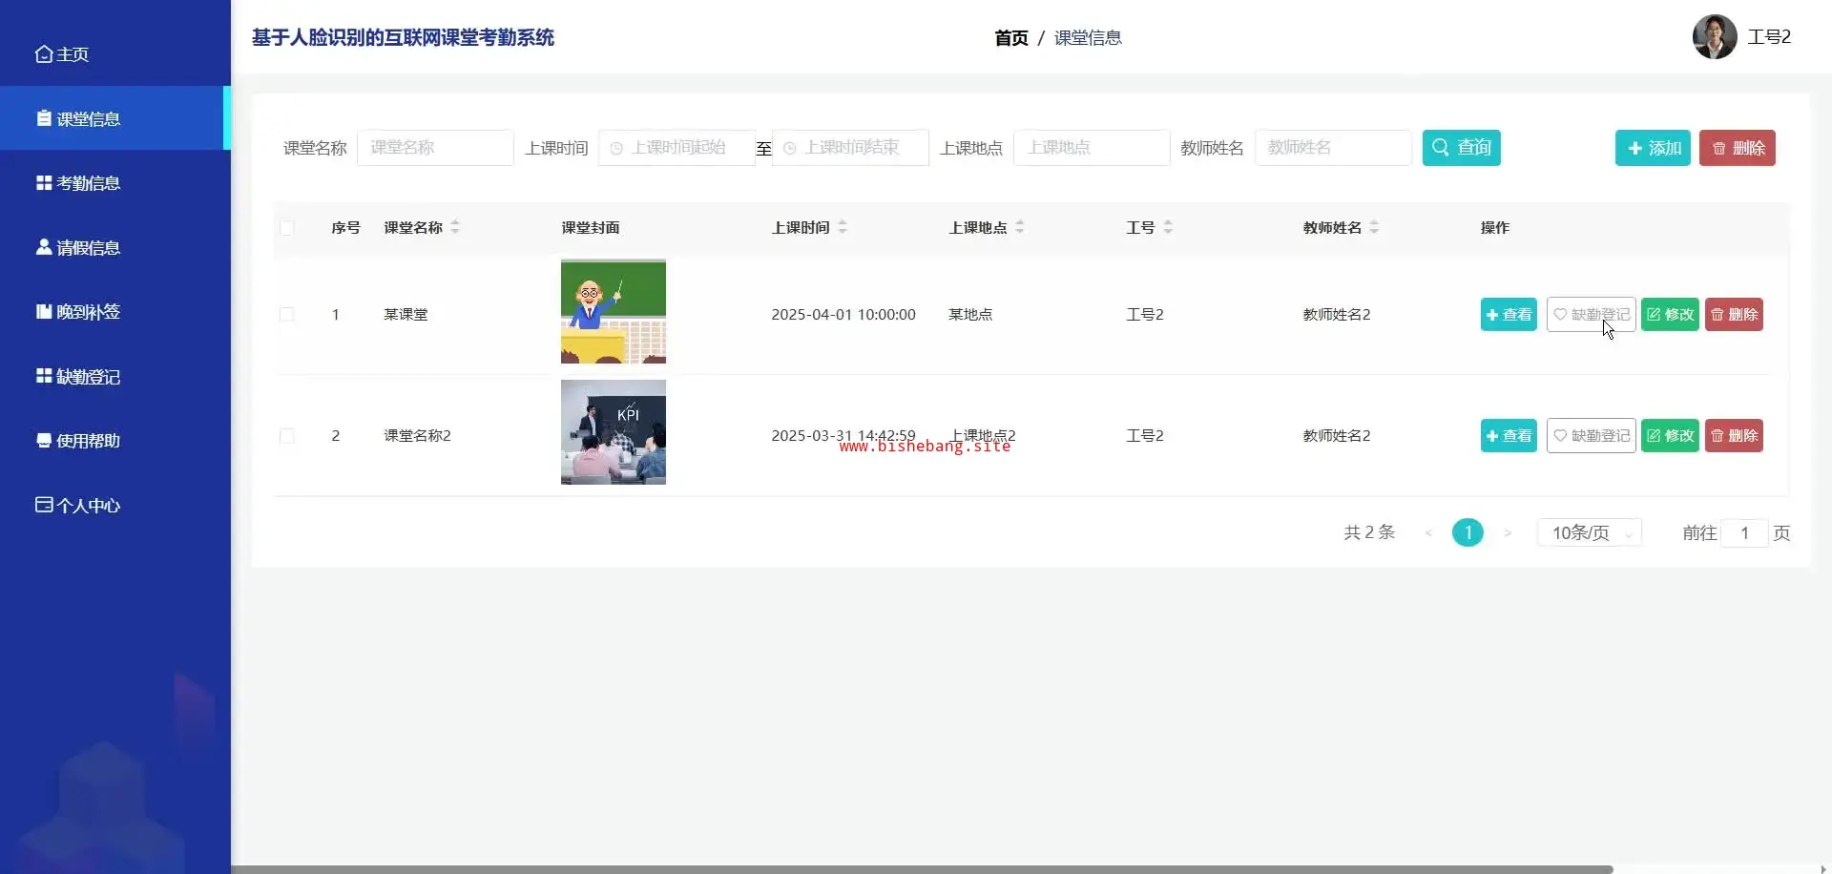Click 查看 for the 某课堂 row
Image resolution: width=1832 pixels, height=874 pixels.
(x=1509, y=315)
